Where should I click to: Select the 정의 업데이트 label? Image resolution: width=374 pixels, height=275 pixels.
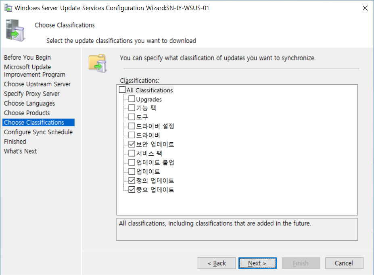coord(155,180)
